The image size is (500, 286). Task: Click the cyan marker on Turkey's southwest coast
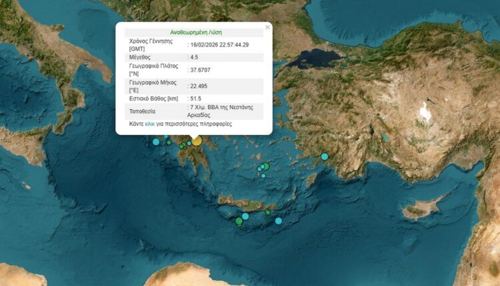coord(325,156)
